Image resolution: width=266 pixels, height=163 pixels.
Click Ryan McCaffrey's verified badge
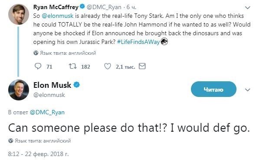[82, 7]
